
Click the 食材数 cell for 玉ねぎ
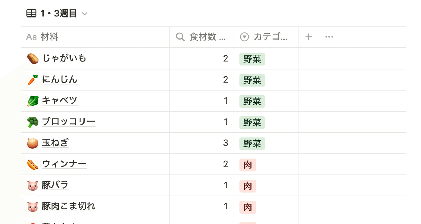tap(202, 143)
